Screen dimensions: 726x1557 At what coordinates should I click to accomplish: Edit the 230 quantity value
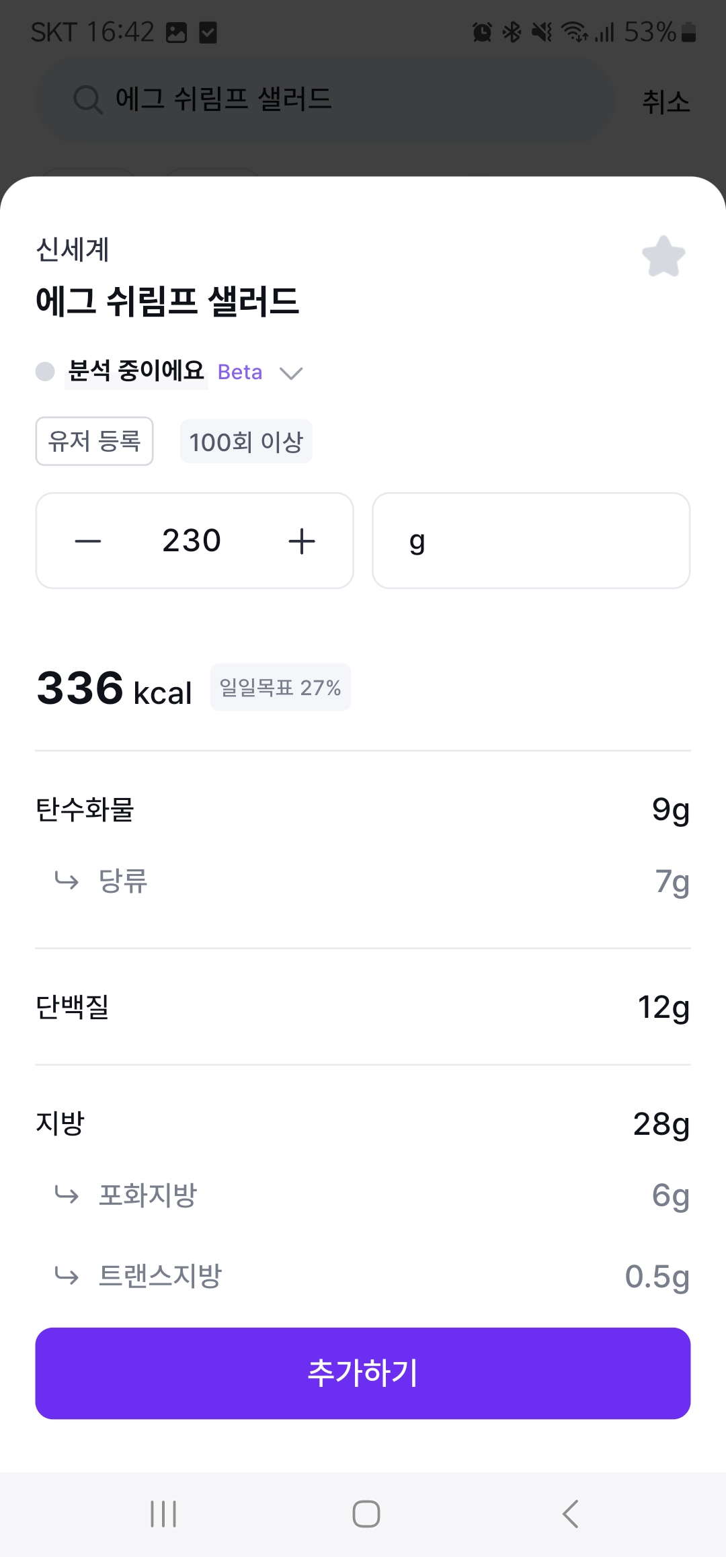click(x=192, y=541)
